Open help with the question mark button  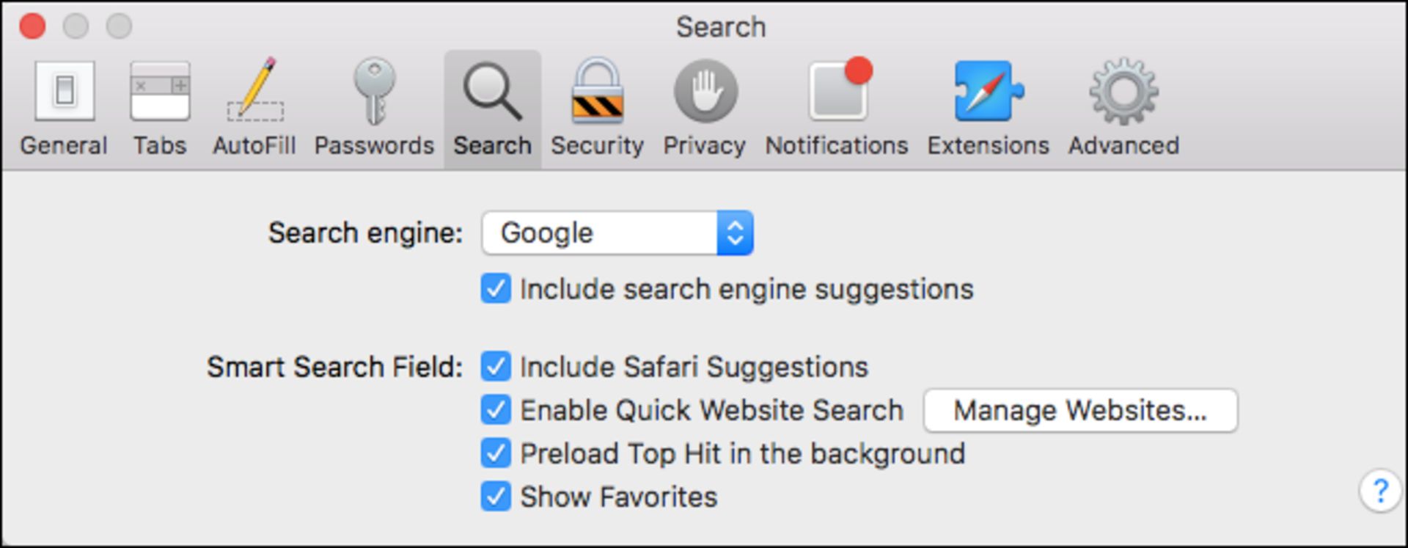[1380, 490]
